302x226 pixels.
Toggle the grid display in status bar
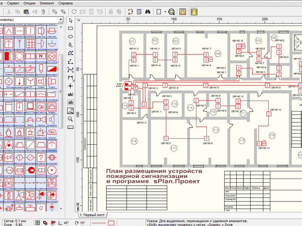coord(37,223)
